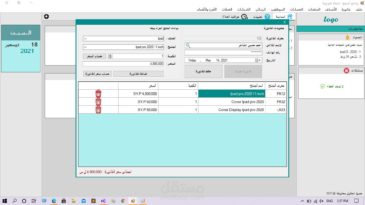Click the حساب سعر الفاتورة button
Screen dimensions: 365x205
[98, 74]
